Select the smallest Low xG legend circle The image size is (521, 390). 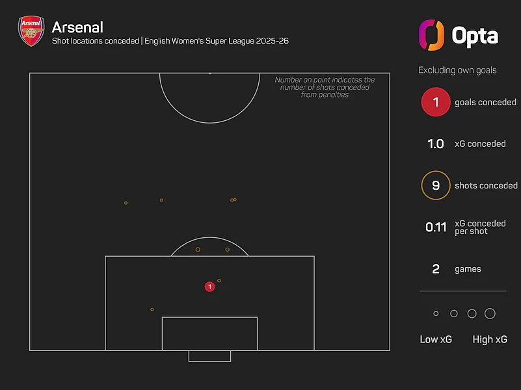pyautogui.click(x=436, y=314)
